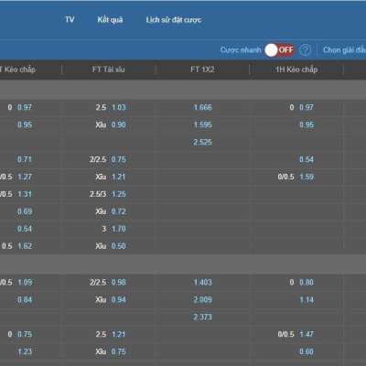Toggle the Cược nhanh OFF switch
The height and width of the screenshot is (366, 366).
[x=280, y=50]
